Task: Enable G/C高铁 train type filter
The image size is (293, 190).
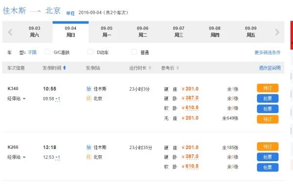Action: [x=47, y=52]
